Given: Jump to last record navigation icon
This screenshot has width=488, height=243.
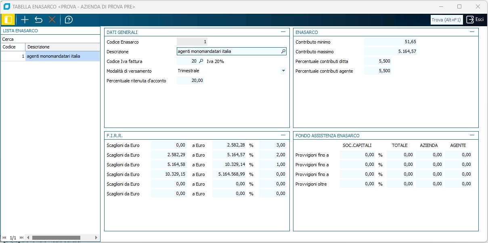Looking at the screenshot, I should [x=21, y=238].
